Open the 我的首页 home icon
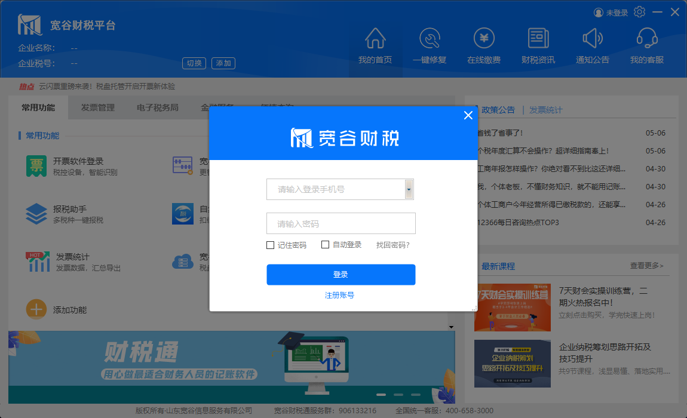Viewport: 687px width, 418px height. [x=375, y=39]
